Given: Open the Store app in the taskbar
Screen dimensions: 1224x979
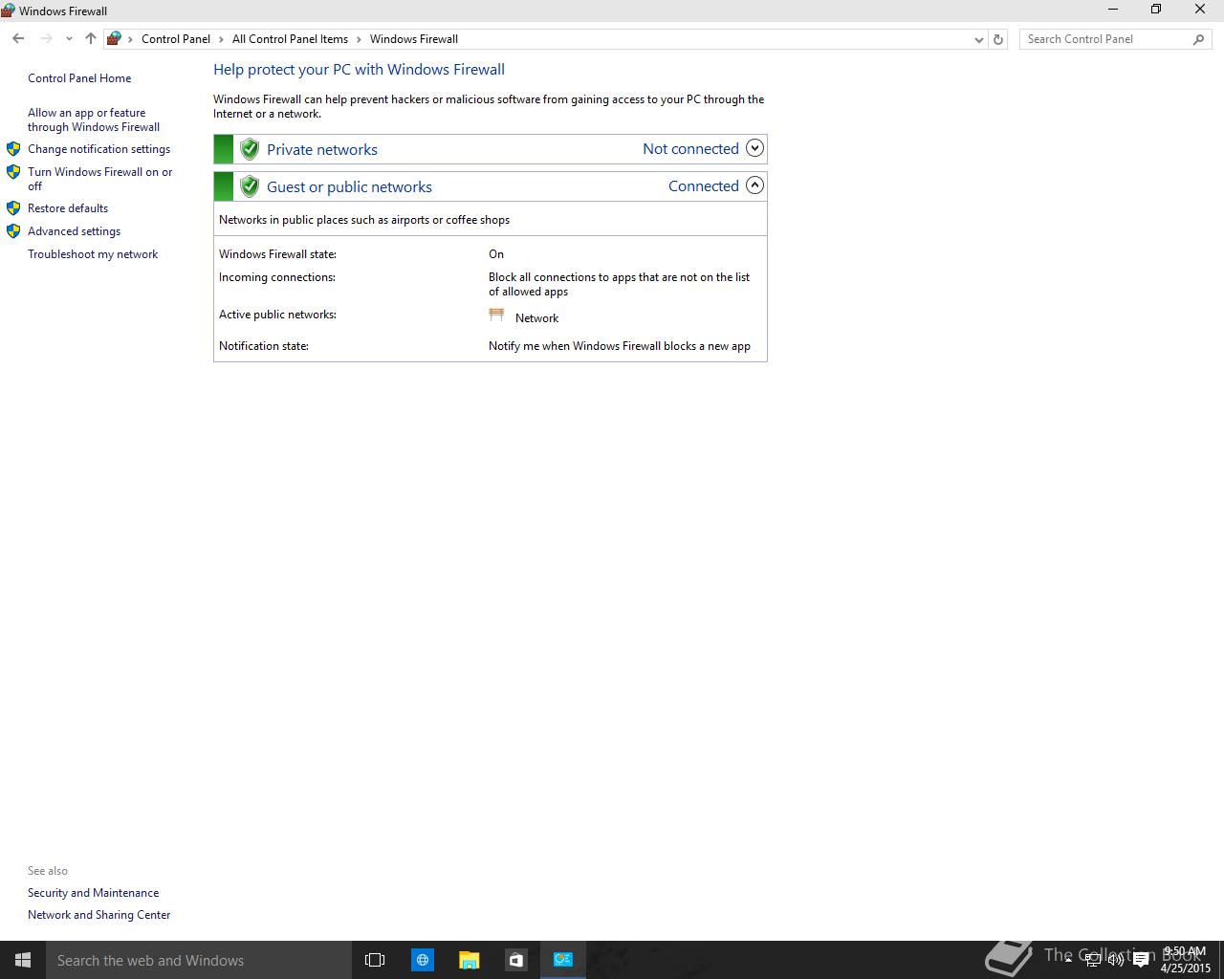Looking at the screenshot, I should point(515,960).
